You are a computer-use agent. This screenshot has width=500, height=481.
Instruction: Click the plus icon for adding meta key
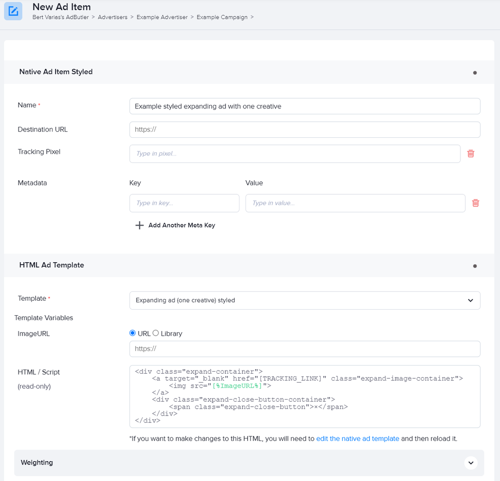pos(139,225)
